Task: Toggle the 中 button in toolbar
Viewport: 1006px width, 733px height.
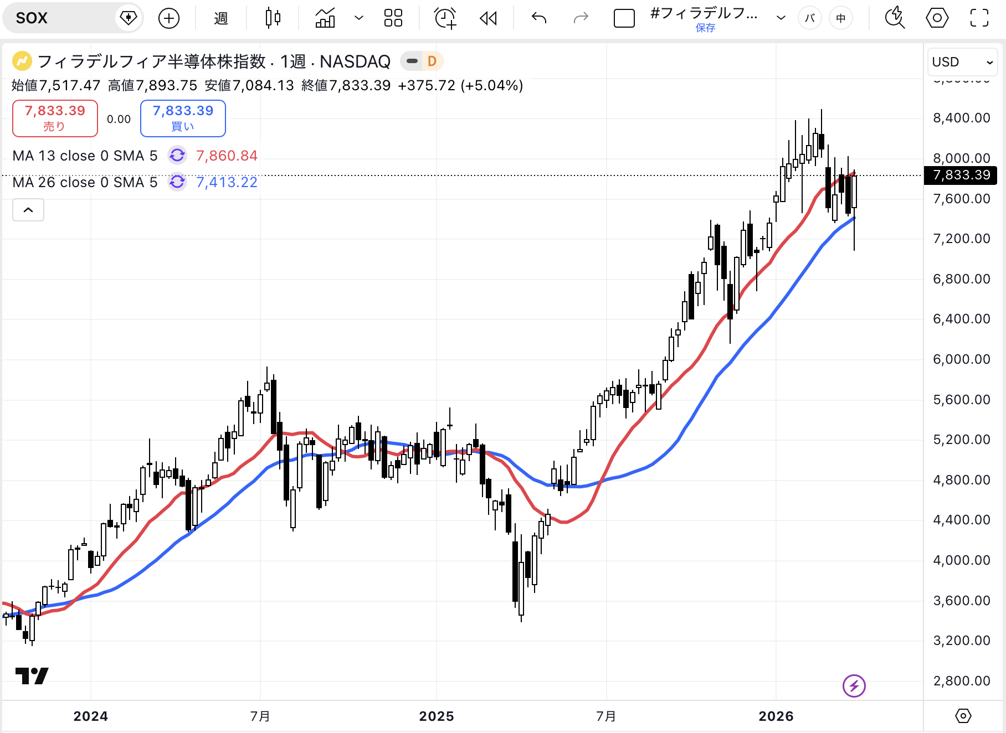Action: click(x=840, y=18)
